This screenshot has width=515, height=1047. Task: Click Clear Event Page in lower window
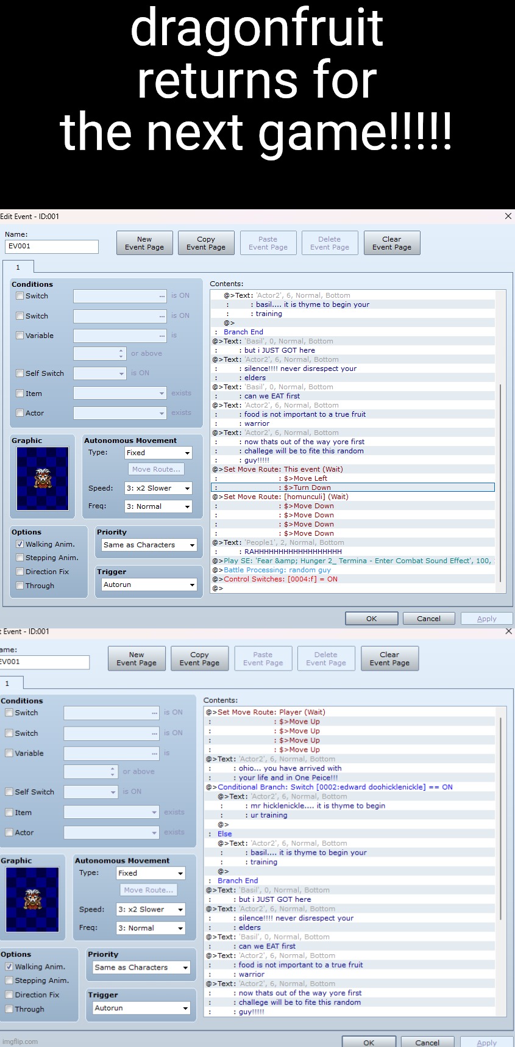pyautogui.click(x=389, y=658)
